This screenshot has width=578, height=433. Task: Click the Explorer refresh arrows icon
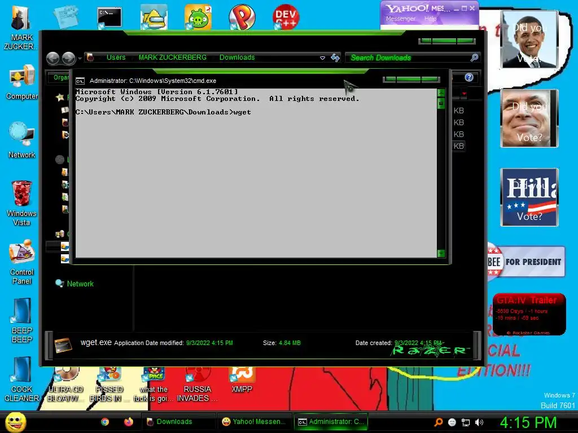[335, 58]
